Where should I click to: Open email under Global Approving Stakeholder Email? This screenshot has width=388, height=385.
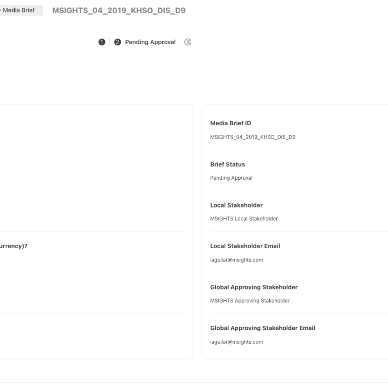tap(237, 342)
